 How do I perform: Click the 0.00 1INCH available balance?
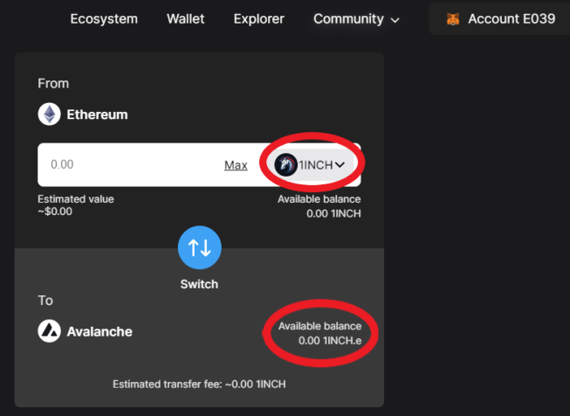[x=333, y=213]
